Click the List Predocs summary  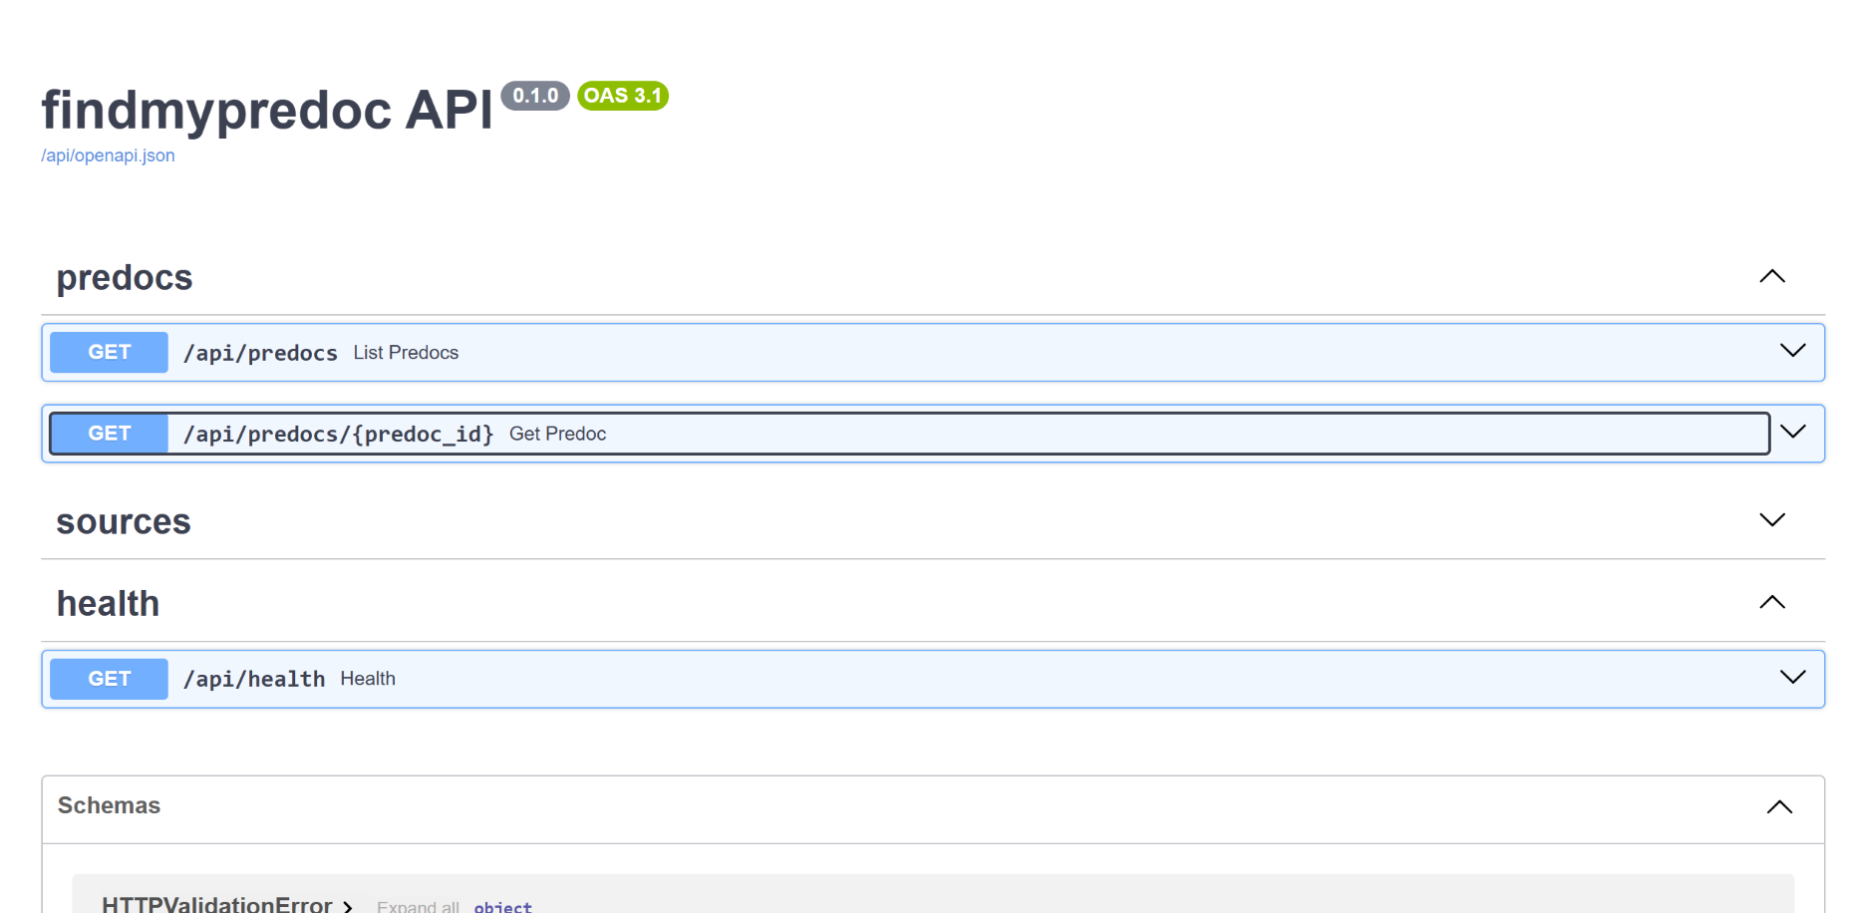click(406, 353)
